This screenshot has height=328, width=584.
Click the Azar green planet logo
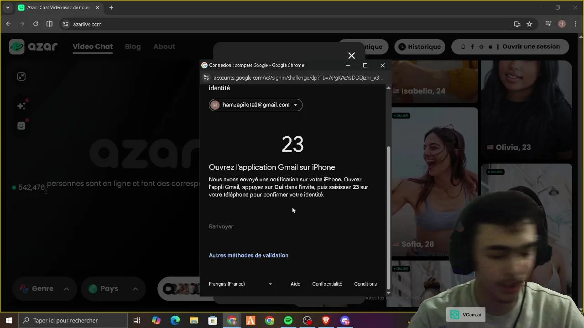pyautogui.click(x=17, y=46)
